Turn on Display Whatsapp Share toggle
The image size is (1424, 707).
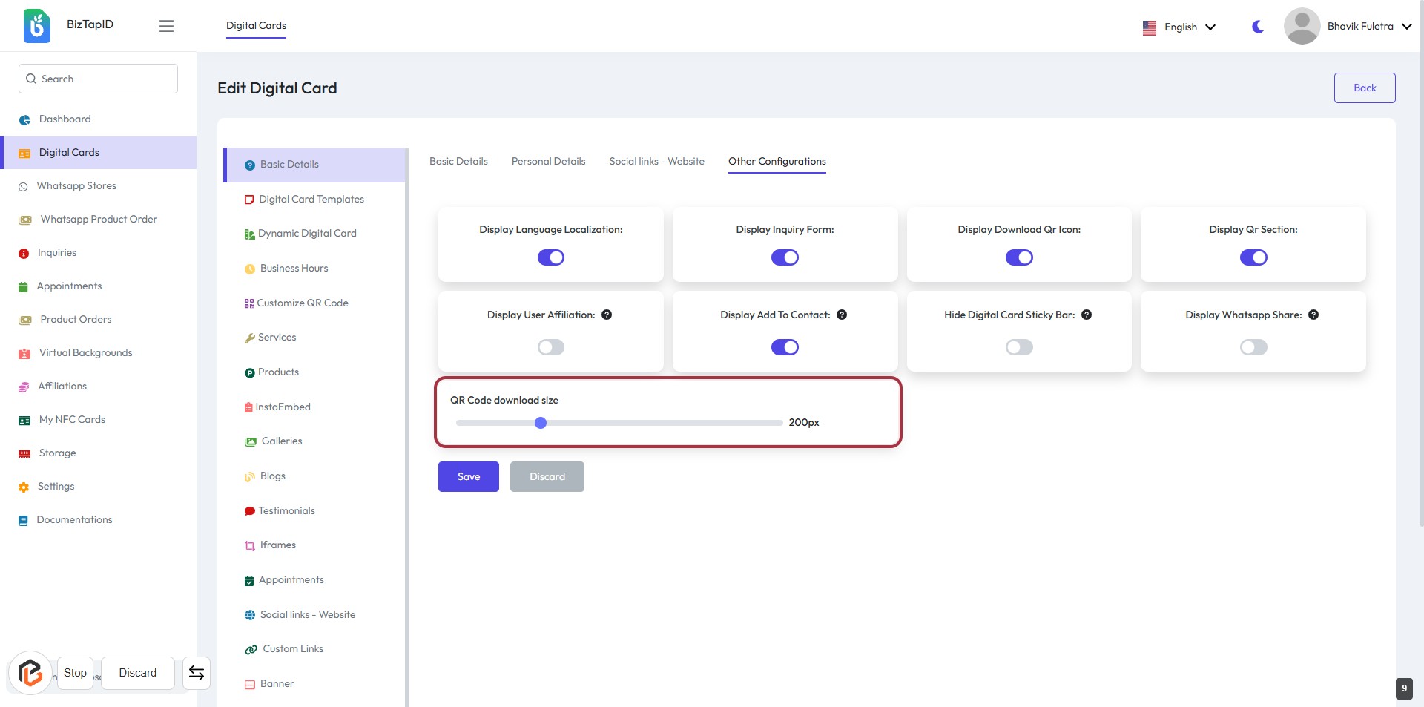tap(1253, 347)
